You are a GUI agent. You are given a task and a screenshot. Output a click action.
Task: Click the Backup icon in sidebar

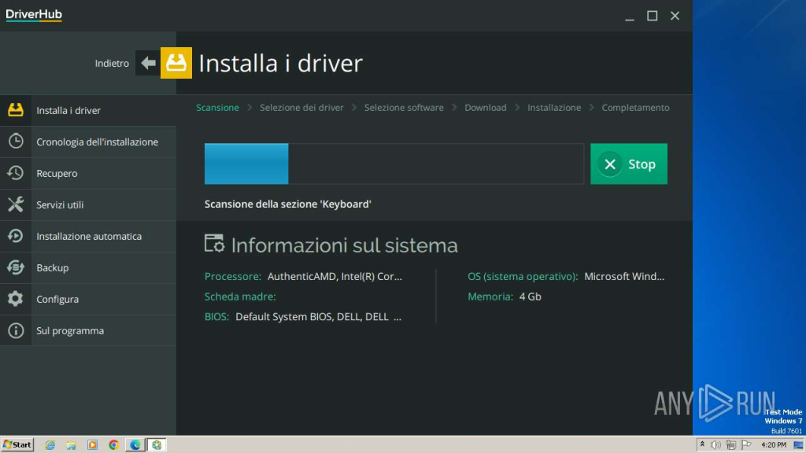(x=16, y=267)
